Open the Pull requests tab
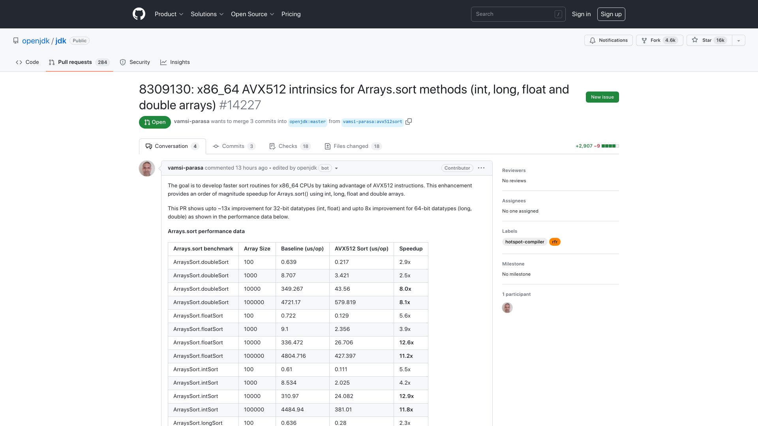 [79, 62]
